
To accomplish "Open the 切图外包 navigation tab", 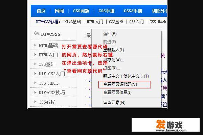I will [x=159, y=11].
